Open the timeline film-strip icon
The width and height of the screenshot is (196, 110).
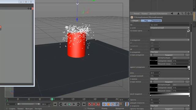point(127,104)
